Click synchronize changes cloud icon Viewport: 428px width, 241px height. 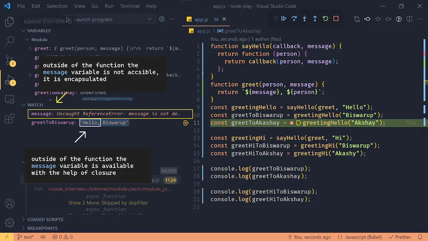(43, 237)
